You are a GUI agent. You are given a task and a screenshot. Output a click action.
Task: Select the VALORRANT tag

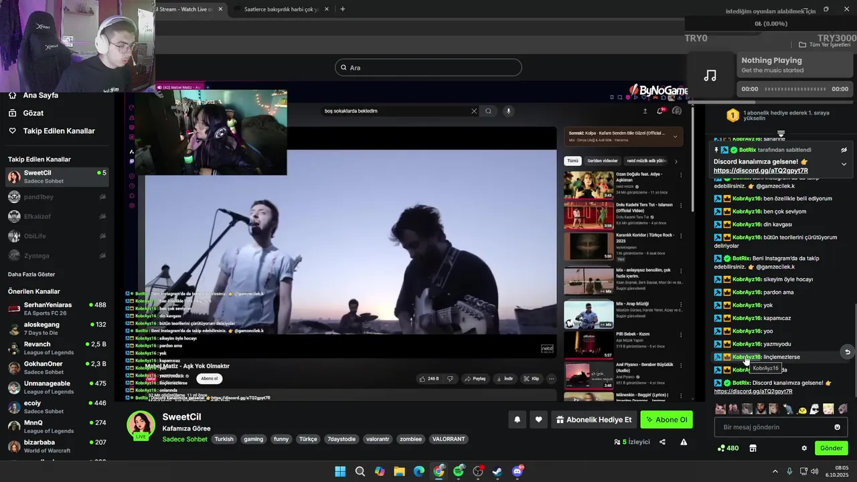[x=449, y=439]
